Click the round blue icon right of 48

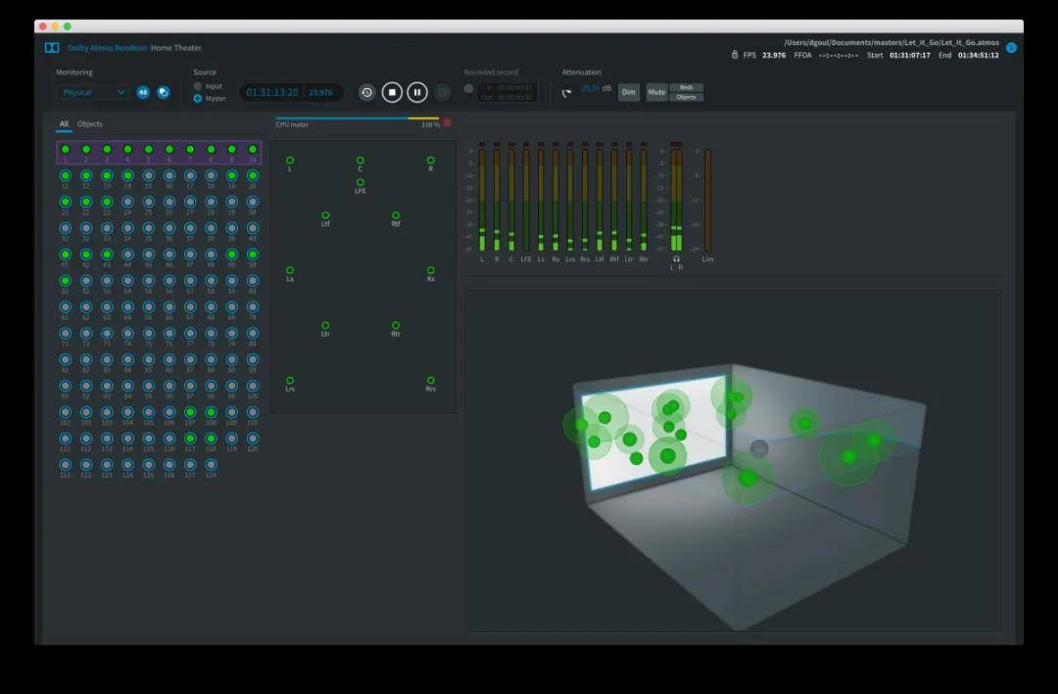pos(164,92)
